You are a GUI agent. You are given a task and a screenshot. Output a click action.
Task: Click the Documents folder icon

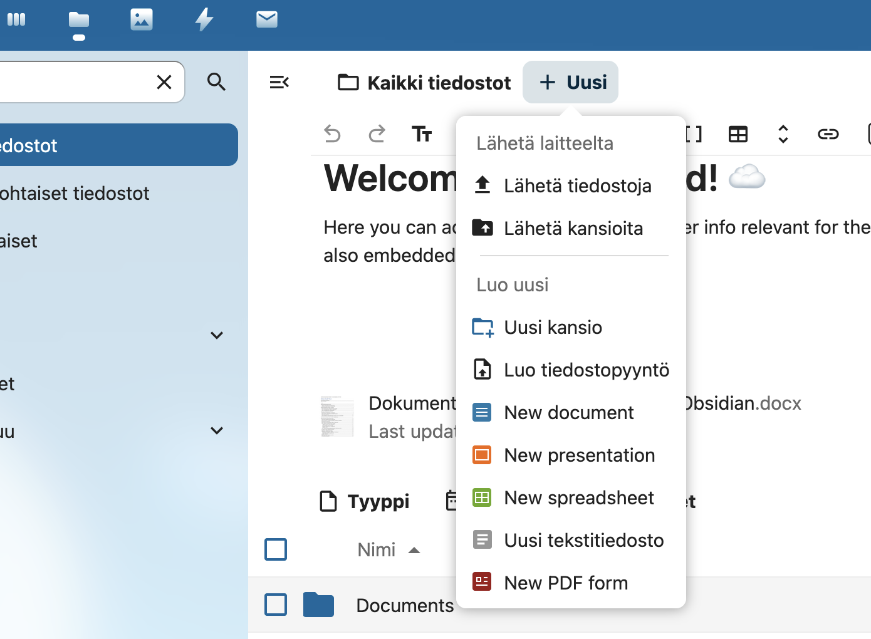(x=318, y=605)
